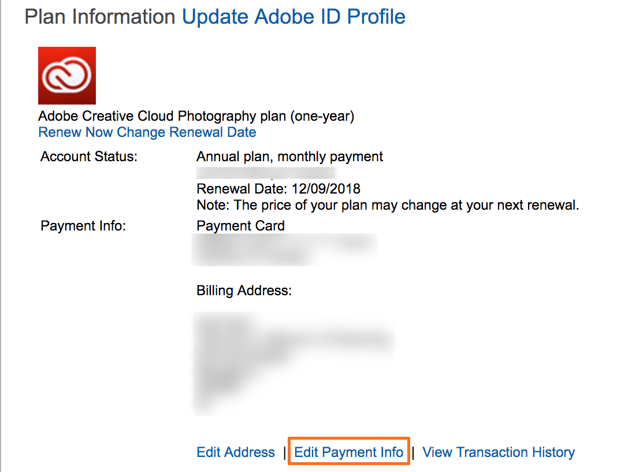Image resolution: width=639 pixels, height=472 pixels.
Task: Select the Edit Address link
Action: pyautogui.click(x=236, y=452)
